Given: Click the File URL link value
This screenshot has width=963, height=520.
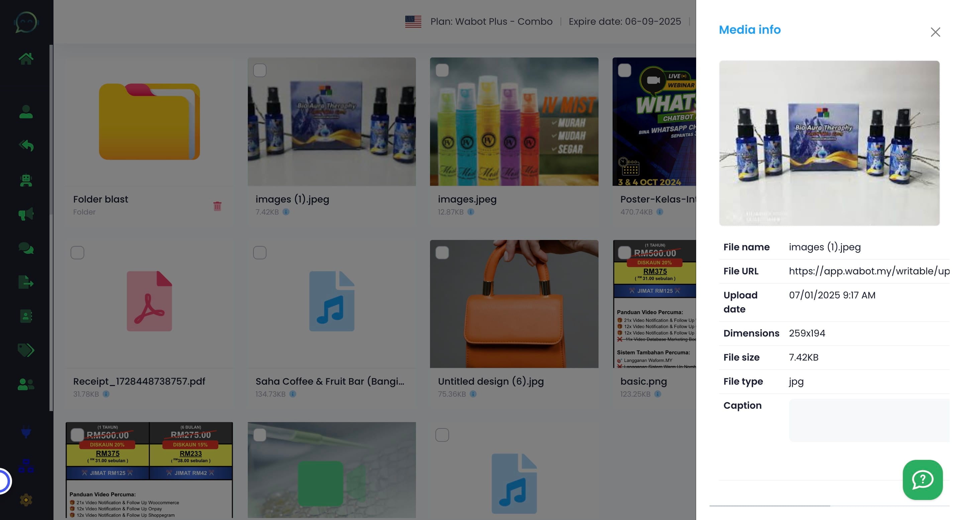Looking at the screenshot, I should point(869,271).
